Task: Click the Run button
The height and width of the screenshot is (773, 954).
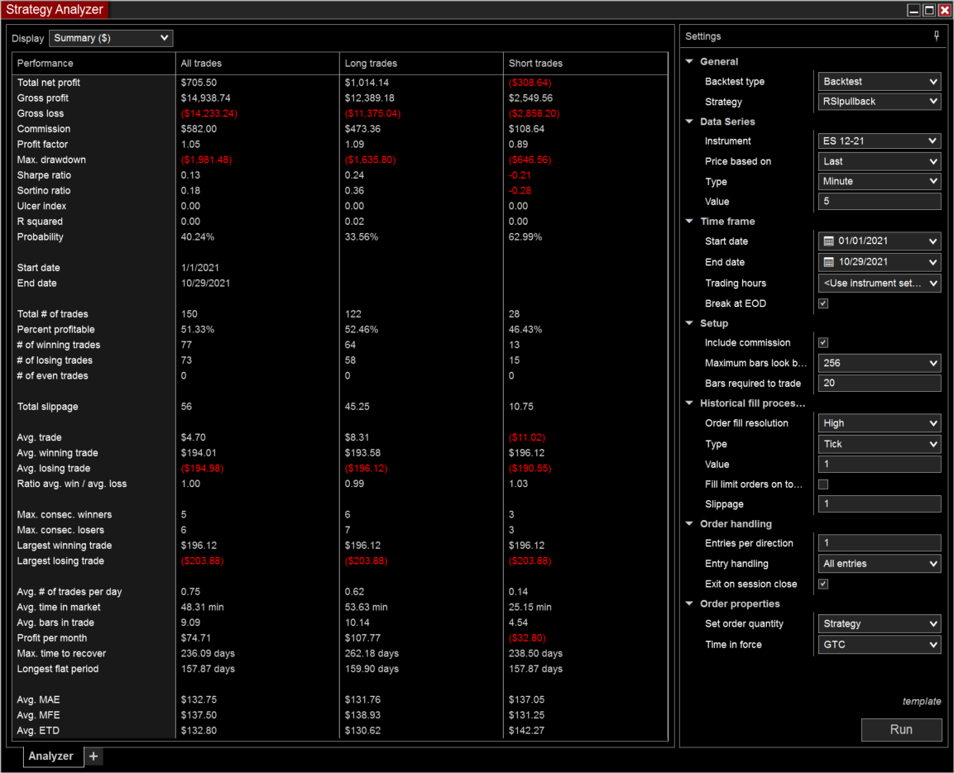Action: (x=901, y=730)
